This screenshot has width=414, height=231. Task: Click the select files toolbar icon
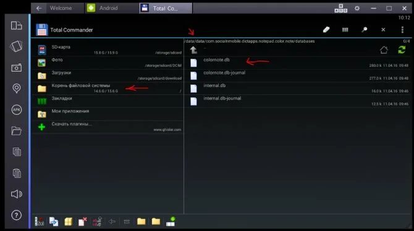(40, 221)
